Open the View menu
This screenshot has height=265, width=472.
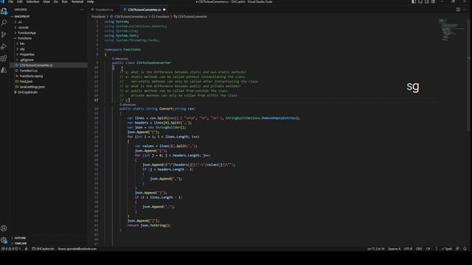click(x=46, y=1)
